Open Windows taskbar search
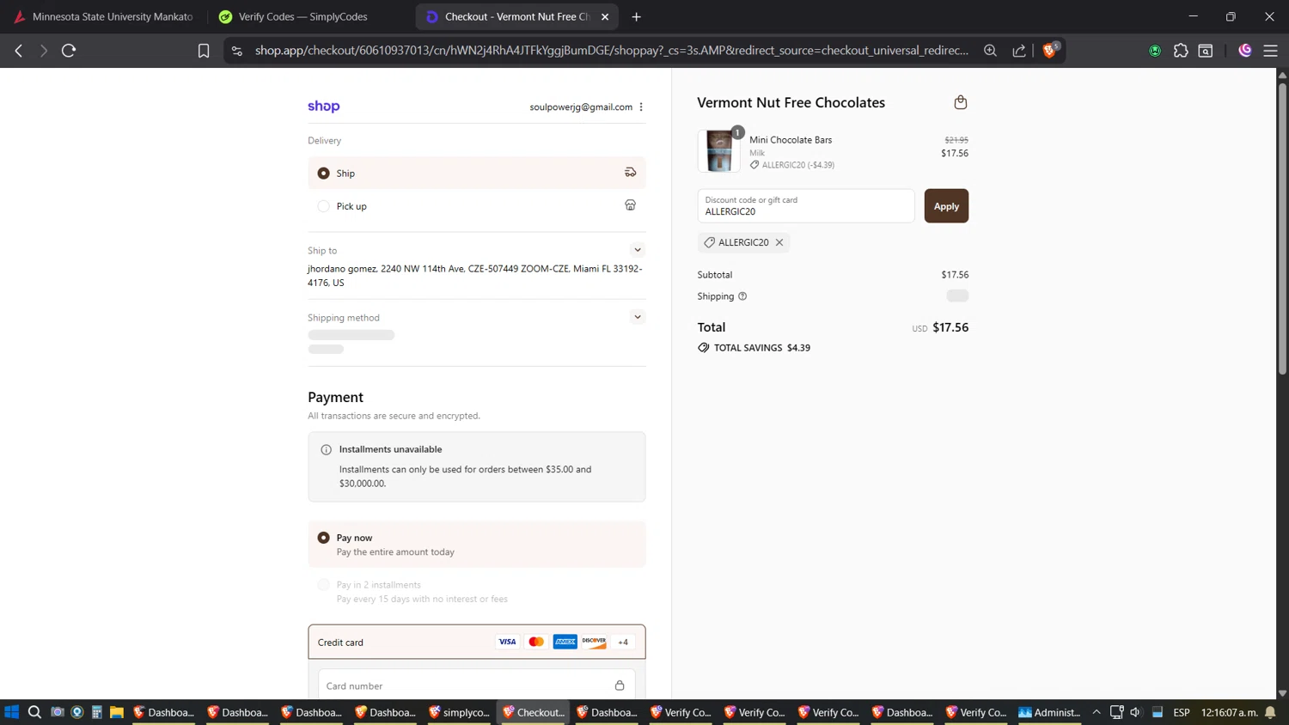 34,712
